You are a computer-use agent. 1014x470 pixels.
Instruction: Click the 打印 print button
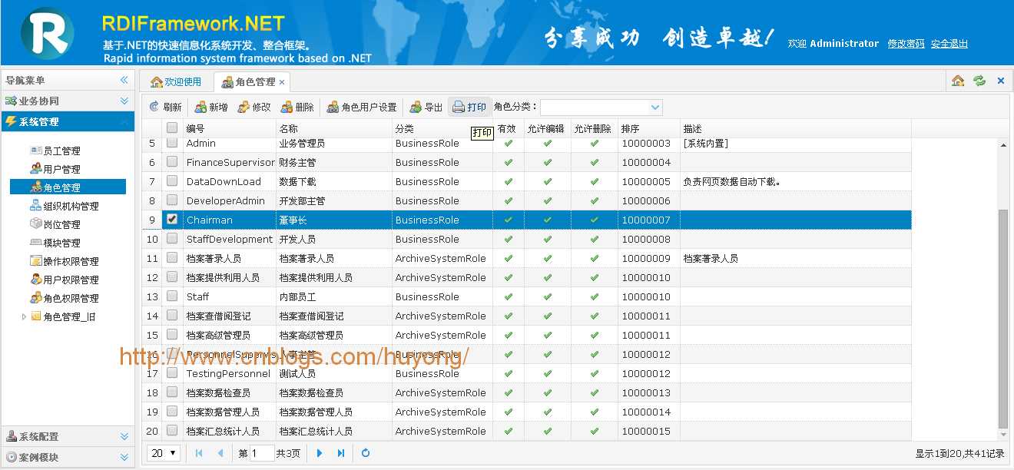pos(469,108)
